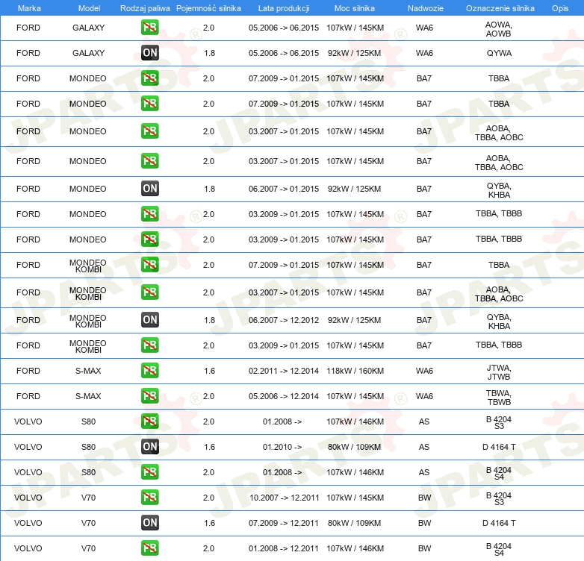Click MONDEO KOMBI in the 06.2007 -> 12.2012 row
The width and height of the screenshot is (584, 561).
click(x=88, y=321)
